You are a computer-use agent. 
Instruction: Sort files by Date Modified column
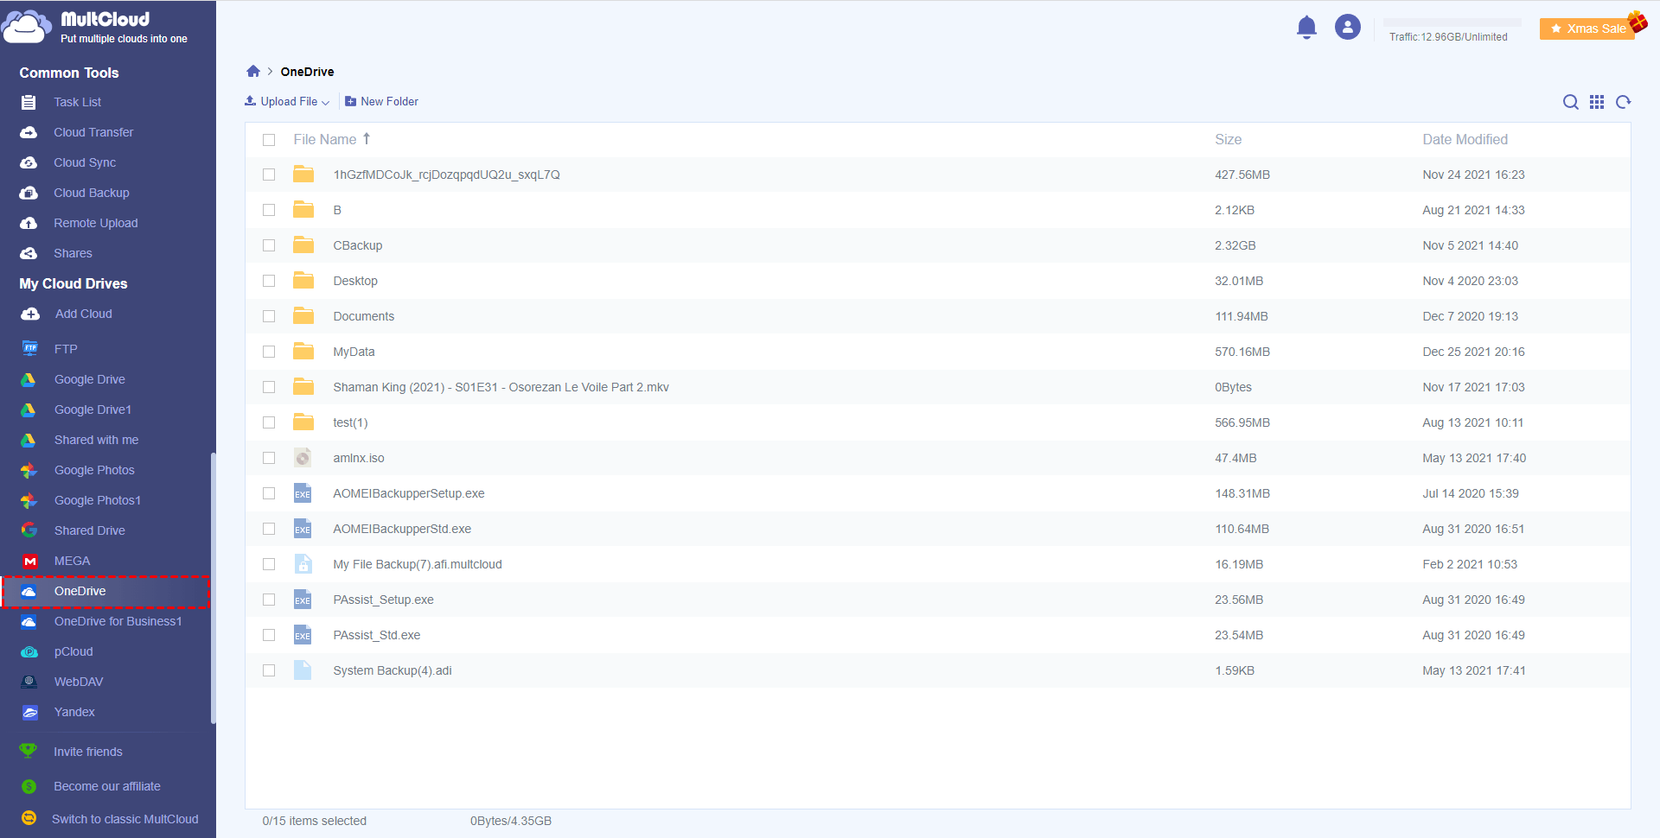pos(1465,139)
